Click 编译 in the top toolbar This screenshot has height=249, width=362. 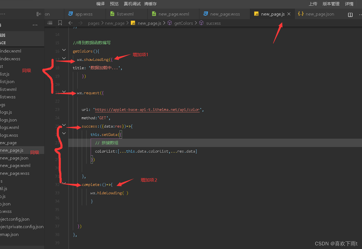[x=100, y=4]
